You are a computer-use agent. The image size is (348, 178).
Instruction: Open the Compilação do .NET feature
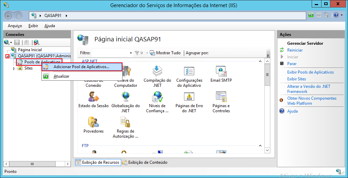click(157, 77)
